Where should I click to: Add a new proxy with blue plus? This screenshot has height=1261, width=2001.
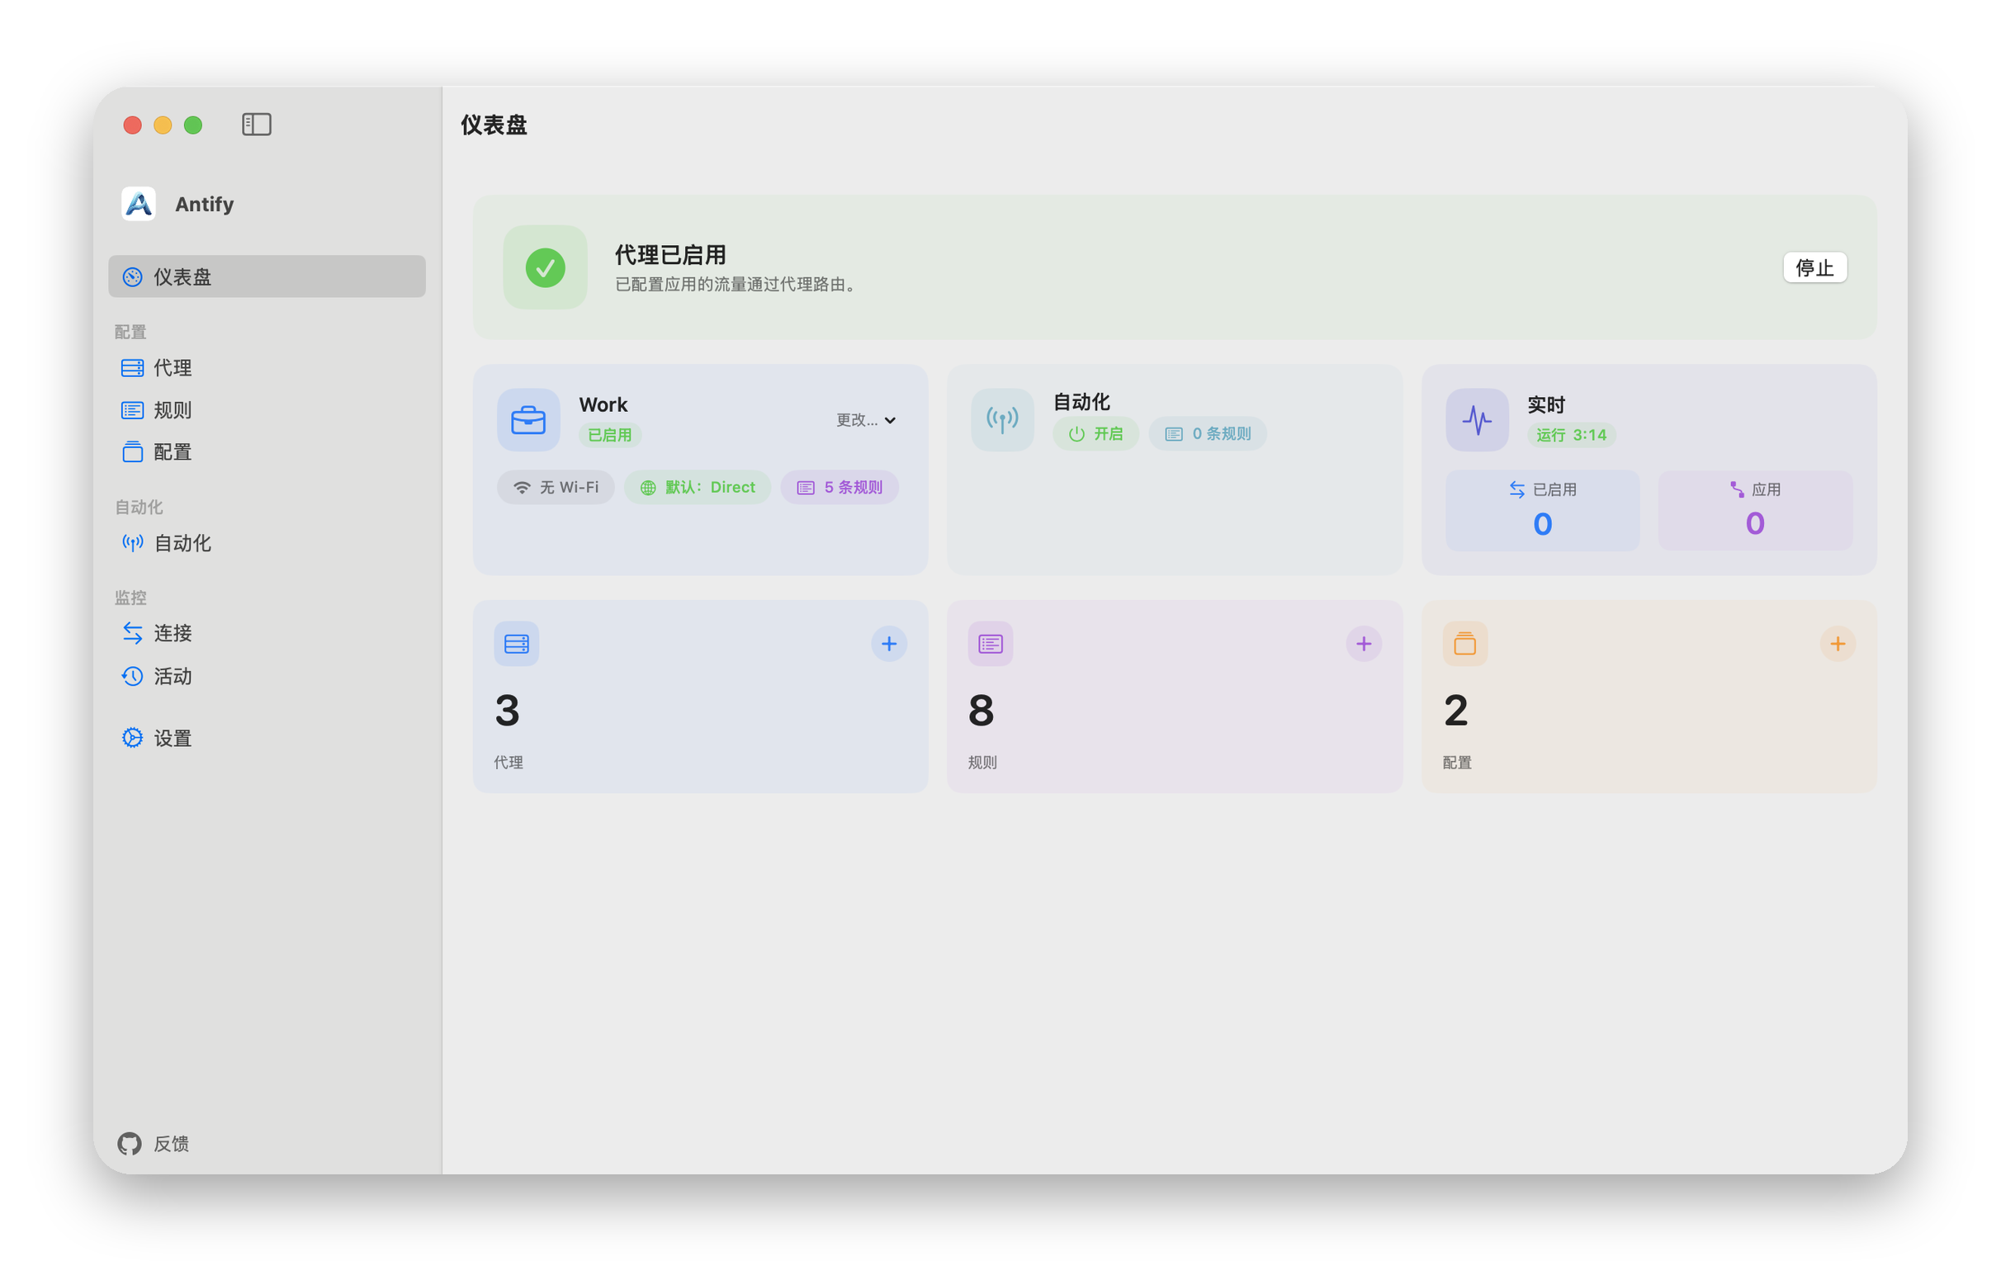[889, 644]
